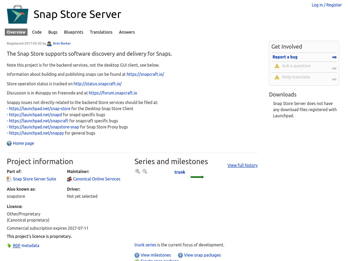Click the 'snapstore' alias text
The image size is (348, 261).
pyautogui.click(x=16, y=196)
